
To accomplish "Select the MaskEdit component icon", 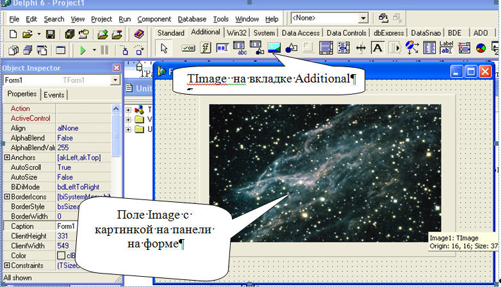I will pos(222,48).
